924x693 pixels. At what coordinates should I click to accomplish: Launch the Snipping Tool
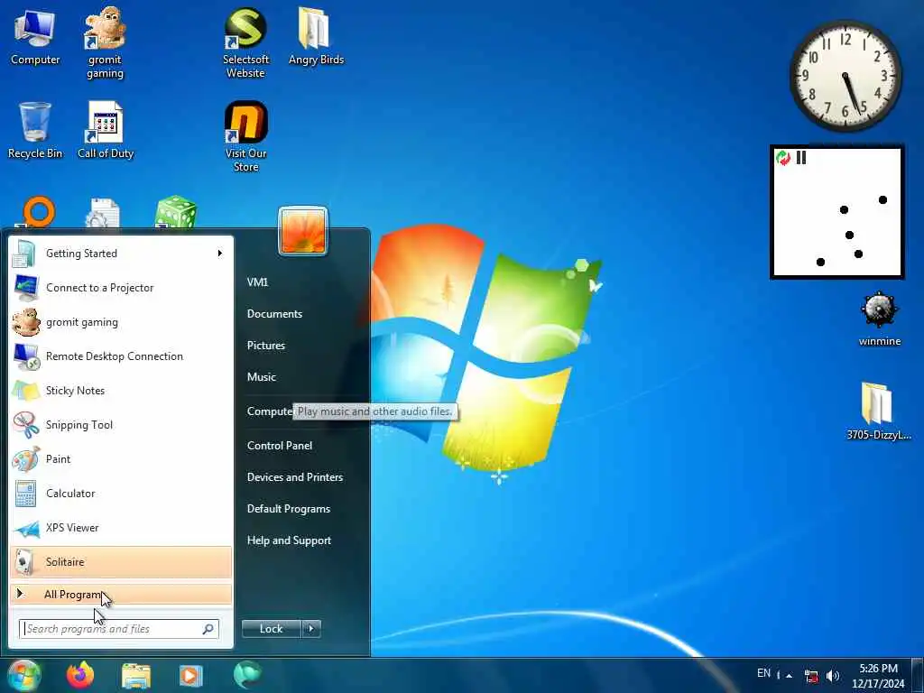[121, 425]
